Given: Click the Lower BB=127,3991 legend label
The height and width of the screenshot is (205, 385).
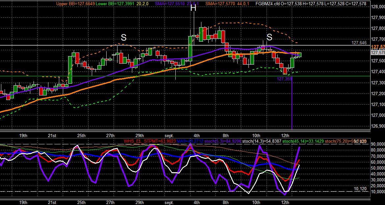Looking at the screenshot, I should [x=115, y=4].
